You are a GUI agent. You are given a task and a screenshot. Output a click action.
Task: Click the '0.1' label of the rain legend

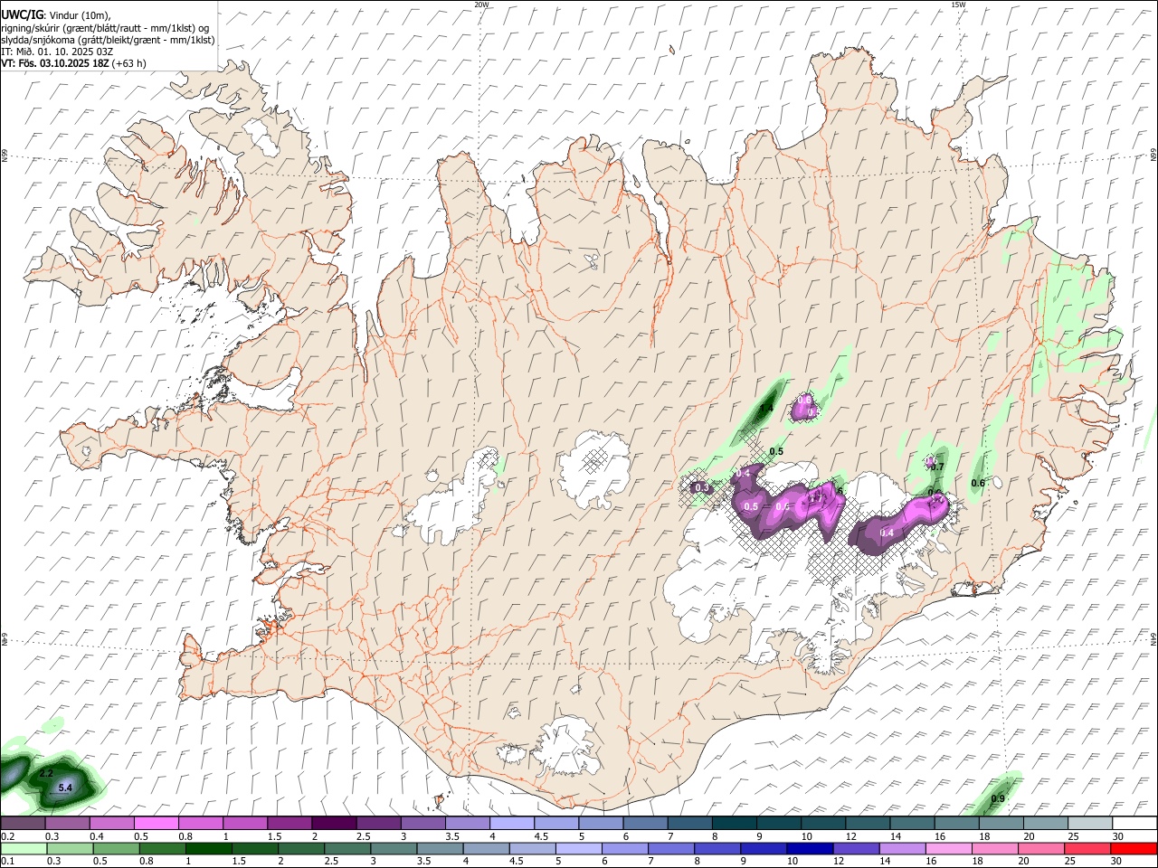click(x=6, y=862)
